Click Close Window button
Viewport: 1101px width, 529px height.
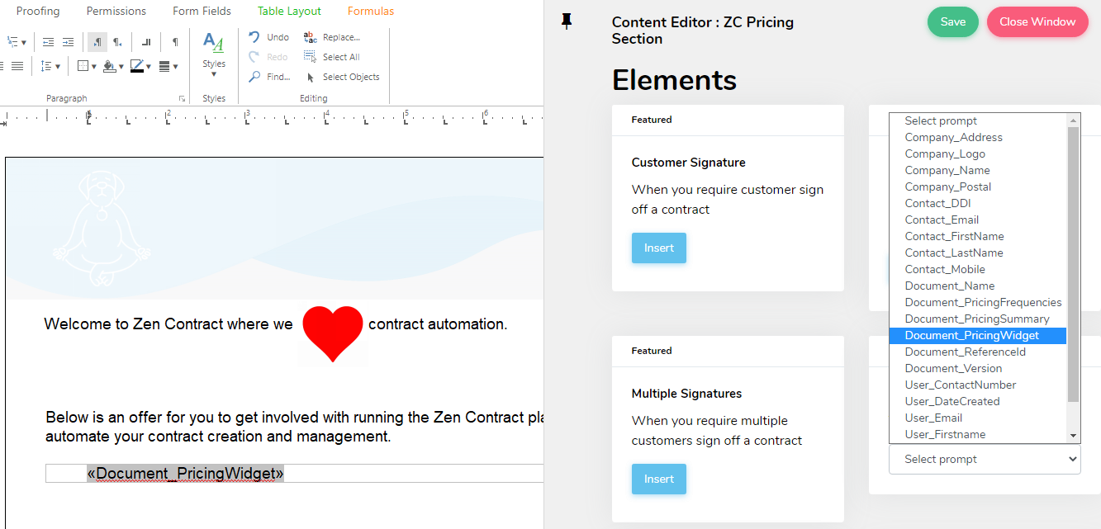coord(1037,22)
